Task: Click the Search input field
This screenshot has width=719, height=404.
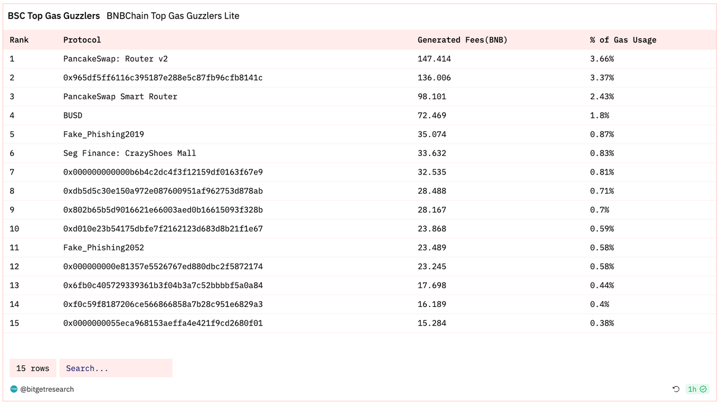Action: click(116, 368)
